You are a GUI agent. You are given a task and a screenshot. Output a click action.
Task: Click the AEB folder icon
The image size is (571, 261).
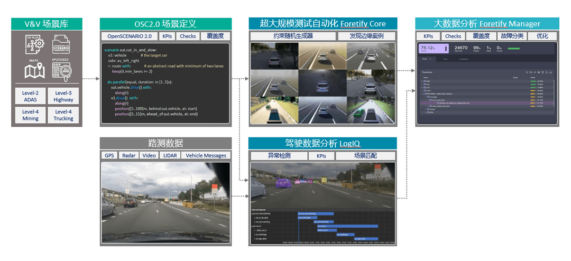point(425,81)
